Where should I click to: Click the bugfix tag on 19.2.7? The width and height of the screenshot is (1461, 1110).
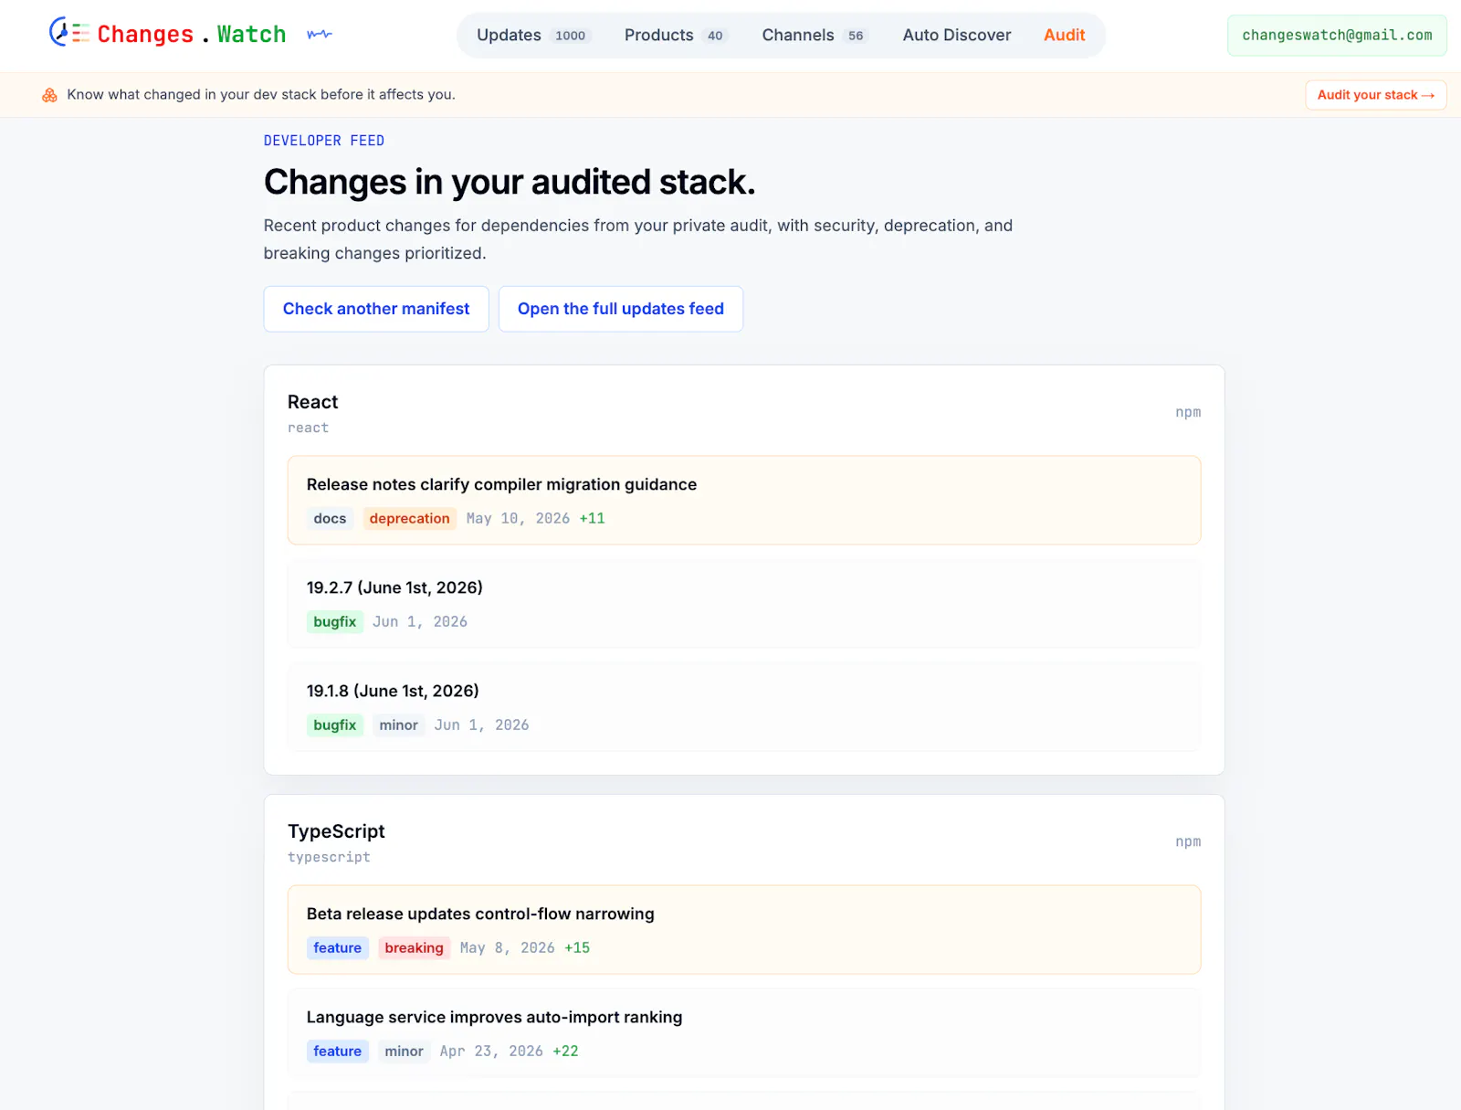point(335,622)
